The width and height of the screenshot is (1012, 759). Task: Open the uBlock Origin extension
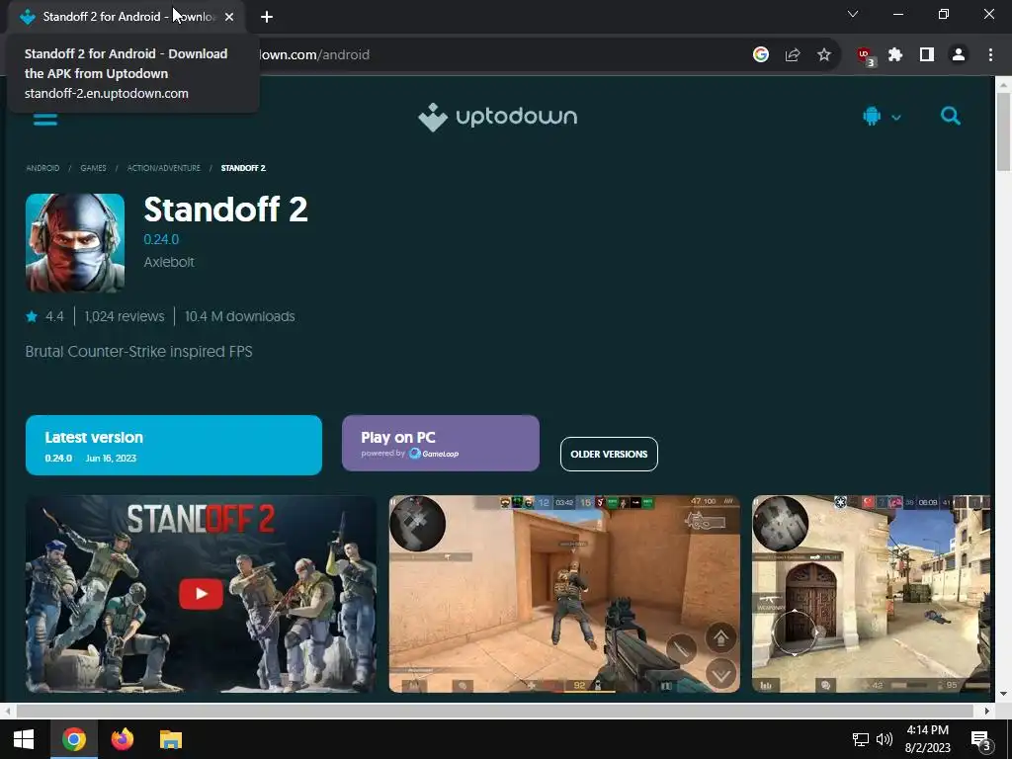click(x=865, y=56)
